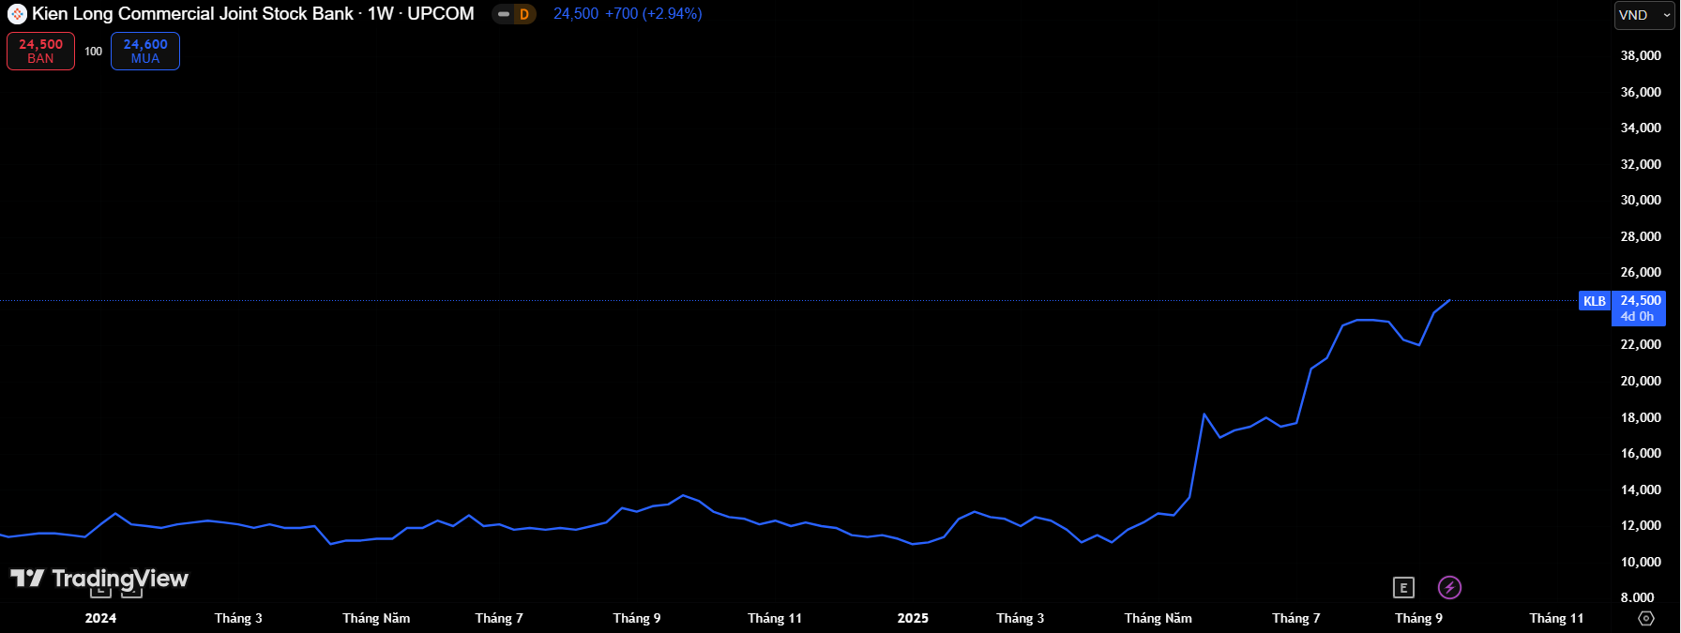1681x633 pixels.
Task: Click the grey dash market status icon
Action: (504, 14)
